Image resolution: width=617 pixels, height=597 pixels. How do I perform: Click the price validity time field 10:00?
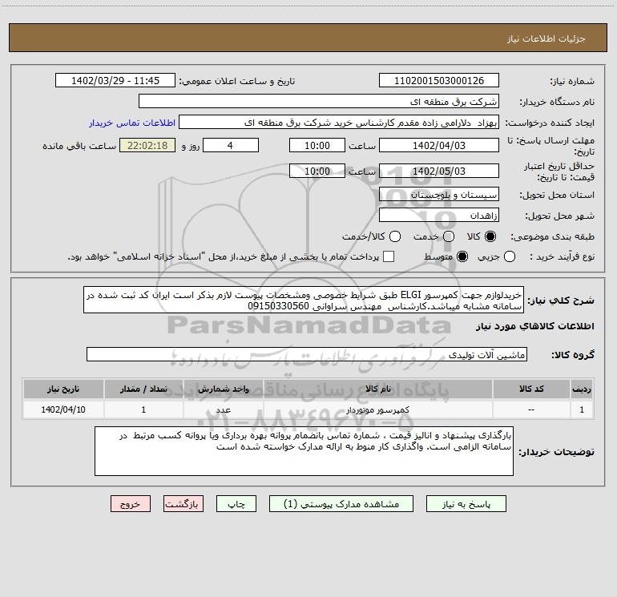coord(317,171)
